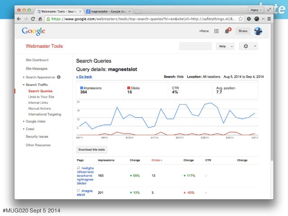Open the Google apps grid icon
The height and width of the screenshot is (216, 288).
[216, 31]
